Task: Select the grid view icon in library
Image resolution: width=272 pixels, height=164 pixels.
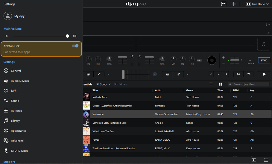Action: click(220, 84)
